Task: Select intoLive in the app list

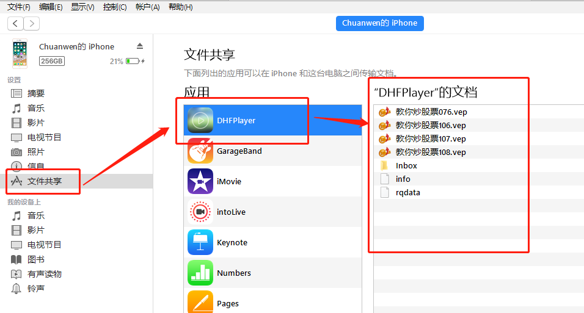Action: tap(272, 212)
